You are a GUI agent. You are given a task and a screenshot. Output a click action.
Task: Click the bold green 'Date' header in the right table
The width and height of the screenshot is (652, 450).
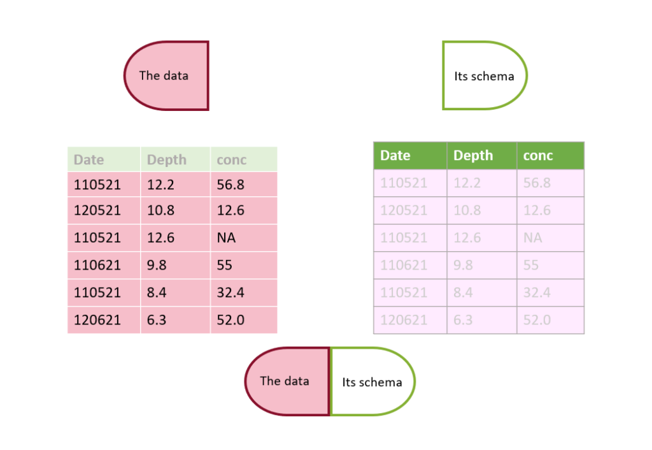point(411,156)
